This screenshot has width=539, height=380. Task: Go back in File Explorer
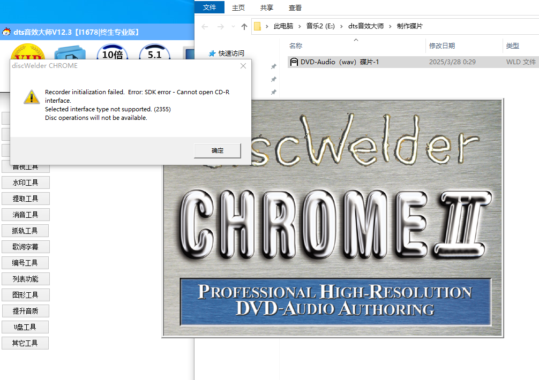pyautogui.click(x=205, y=26)
